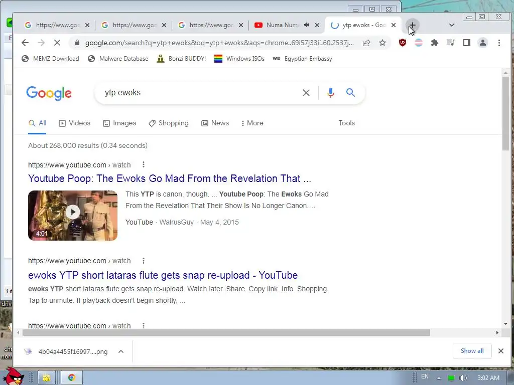View site information padlock
The image size is (514, 385).
coord(77,43)
